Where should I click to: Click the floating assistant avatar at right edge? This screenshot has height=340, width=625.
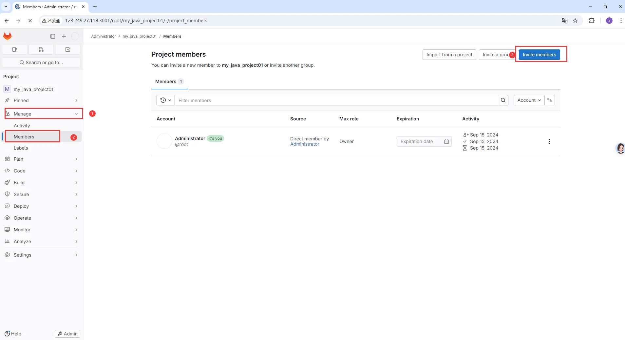coord(620,148)
